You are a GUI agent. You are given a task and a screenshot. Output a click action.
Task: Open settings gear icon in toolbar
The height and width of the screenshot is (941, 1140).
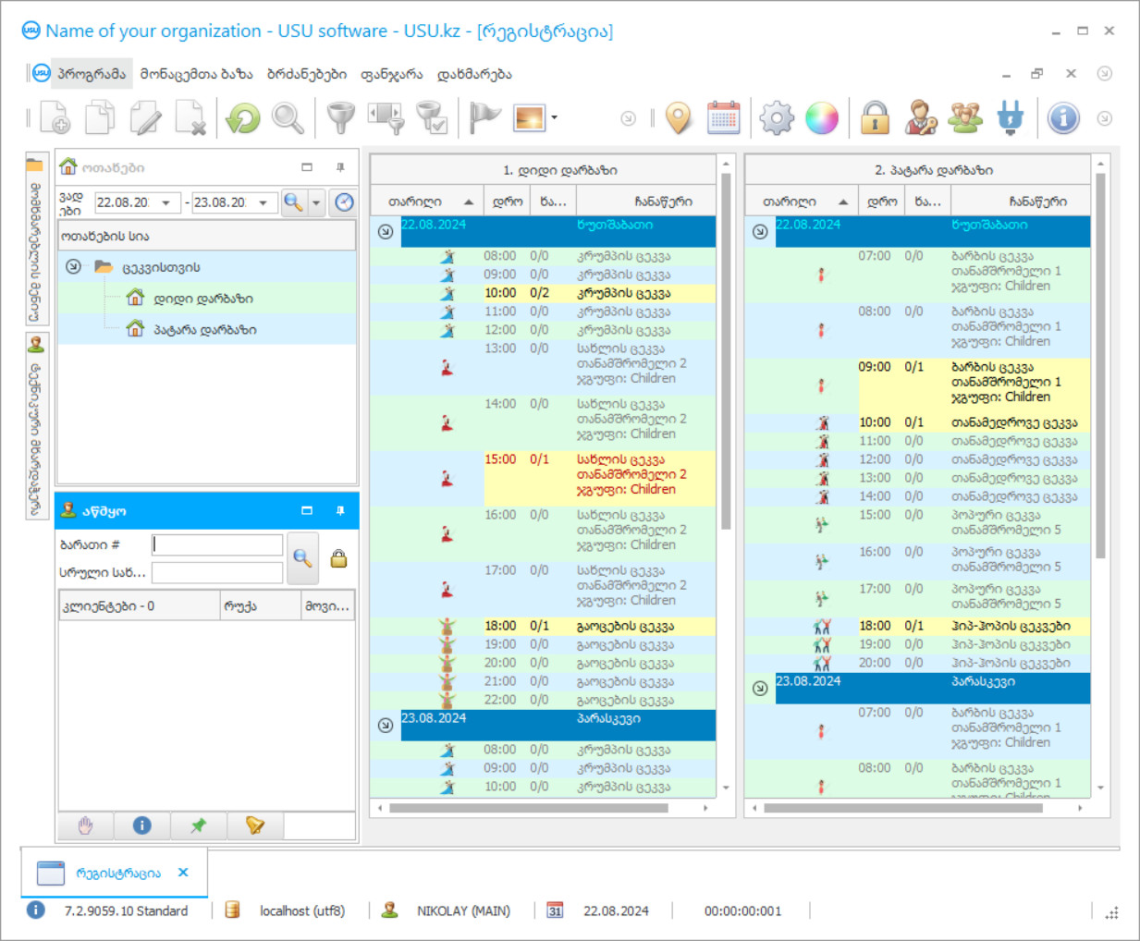point(777,118)
